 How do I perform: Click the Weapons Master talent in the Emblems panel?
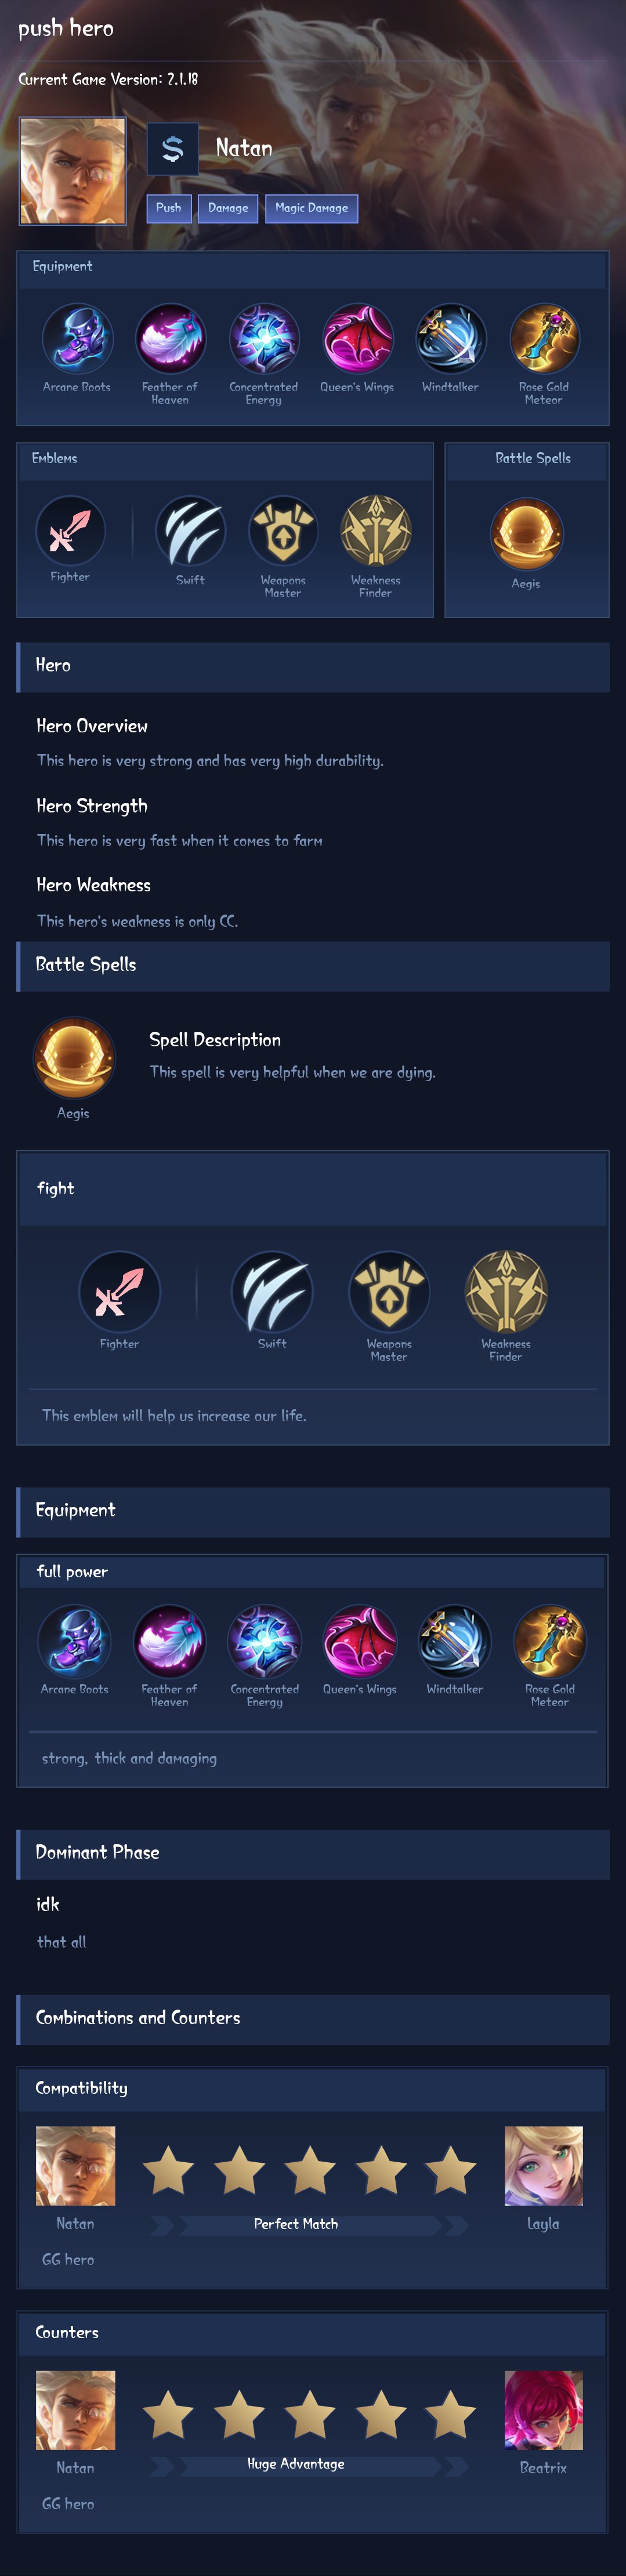[283, 531]
